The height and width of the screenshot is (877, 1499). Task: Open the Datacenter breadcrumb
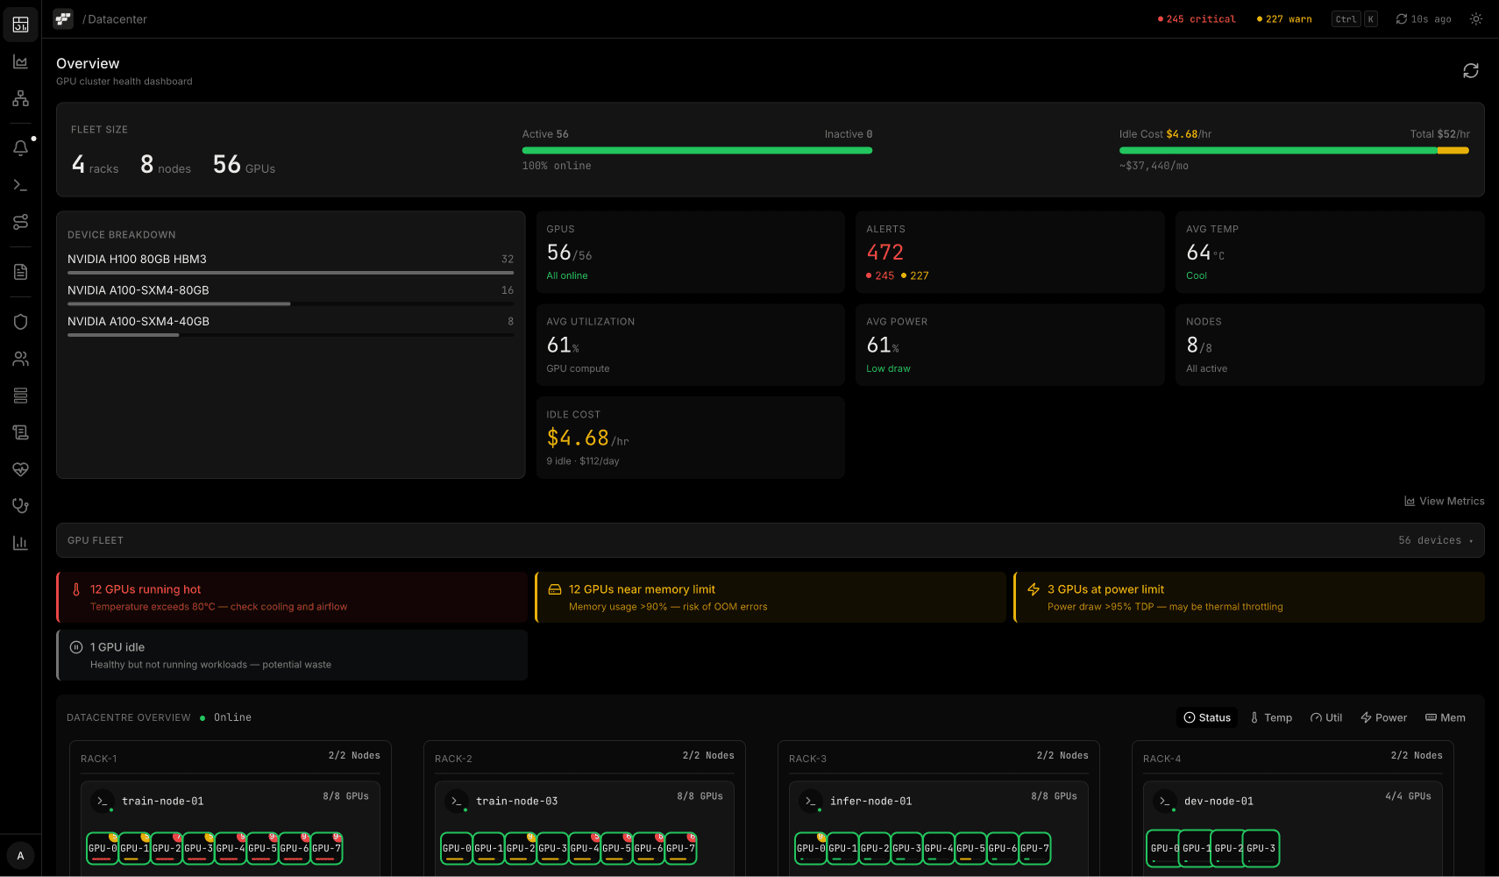tap(117, 19)
